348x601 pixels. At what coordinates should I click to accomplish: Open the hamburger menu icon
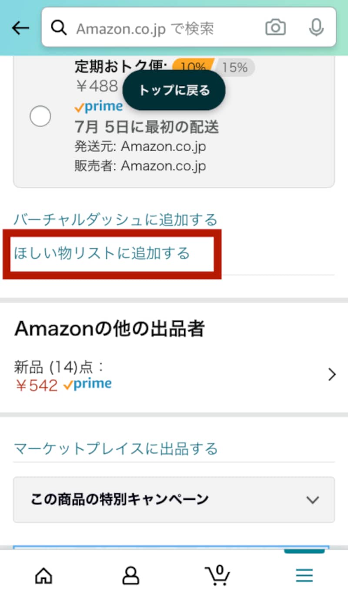[x=304, y=576]
